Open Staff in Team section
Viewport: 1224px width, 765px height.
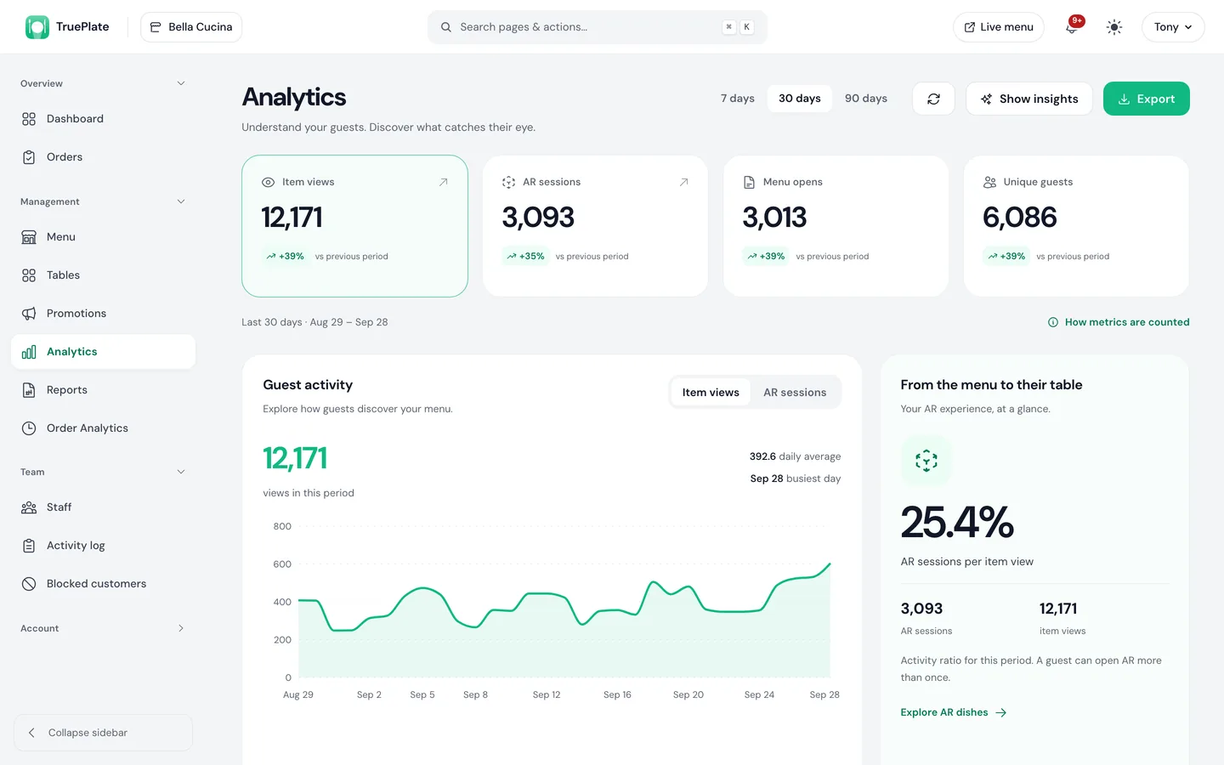pos(103,507)
